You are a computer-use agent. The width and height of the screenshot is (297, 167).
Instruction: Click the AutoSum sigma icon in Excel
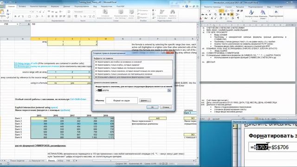tap(153, 11)
